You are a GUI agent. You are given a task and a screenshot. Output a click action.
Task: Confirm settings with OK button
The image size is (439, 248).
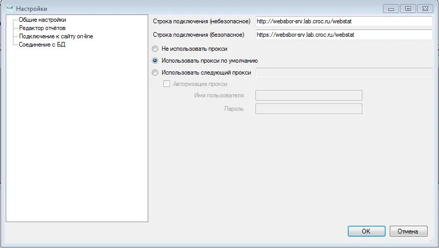click(x=366, y=231)
